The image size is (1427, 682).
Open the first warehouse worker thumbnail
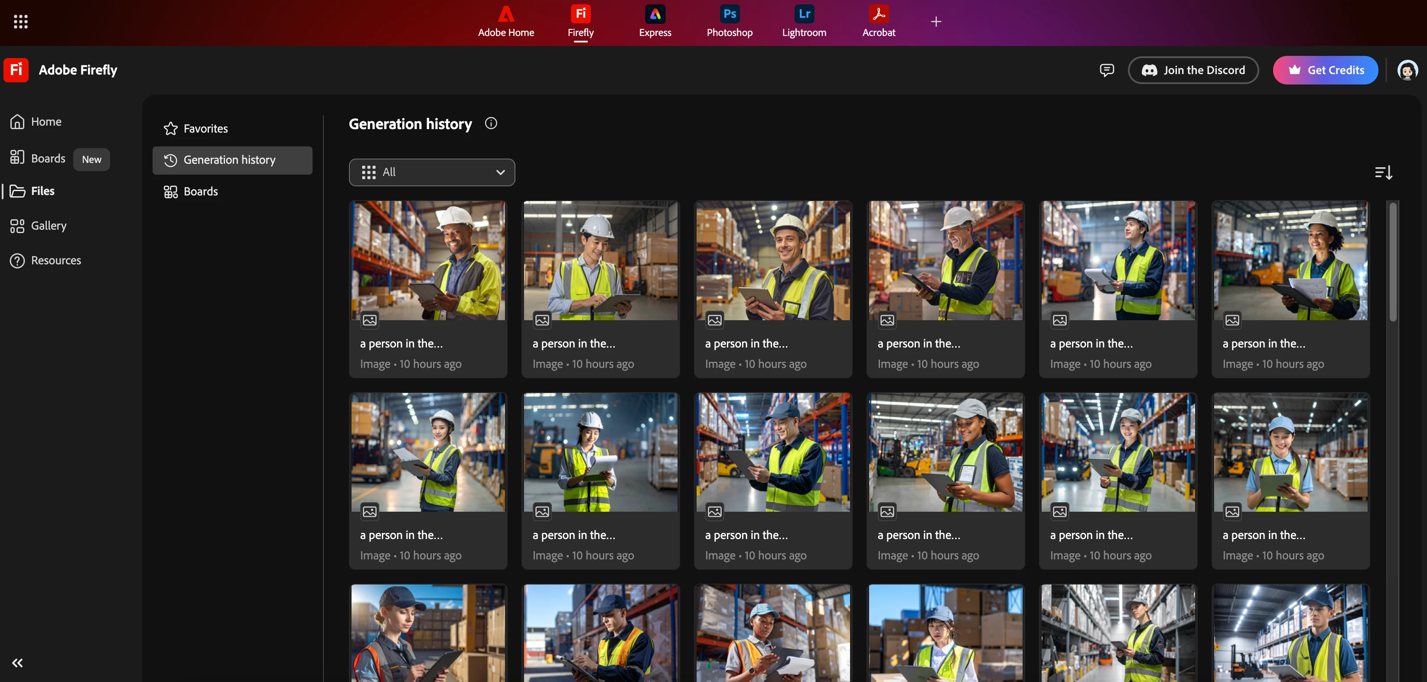point(428,260)
